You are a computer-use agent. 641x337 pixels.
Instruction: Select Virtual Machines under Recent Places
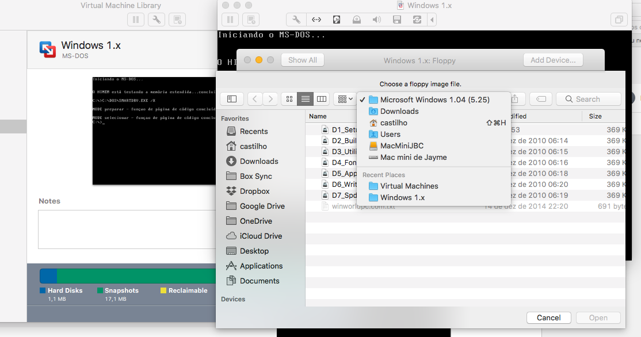409,186
